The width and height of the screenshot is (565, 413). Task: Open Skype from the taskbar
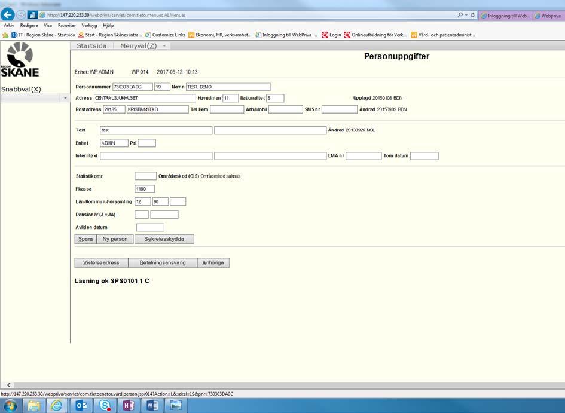(105, 406)
